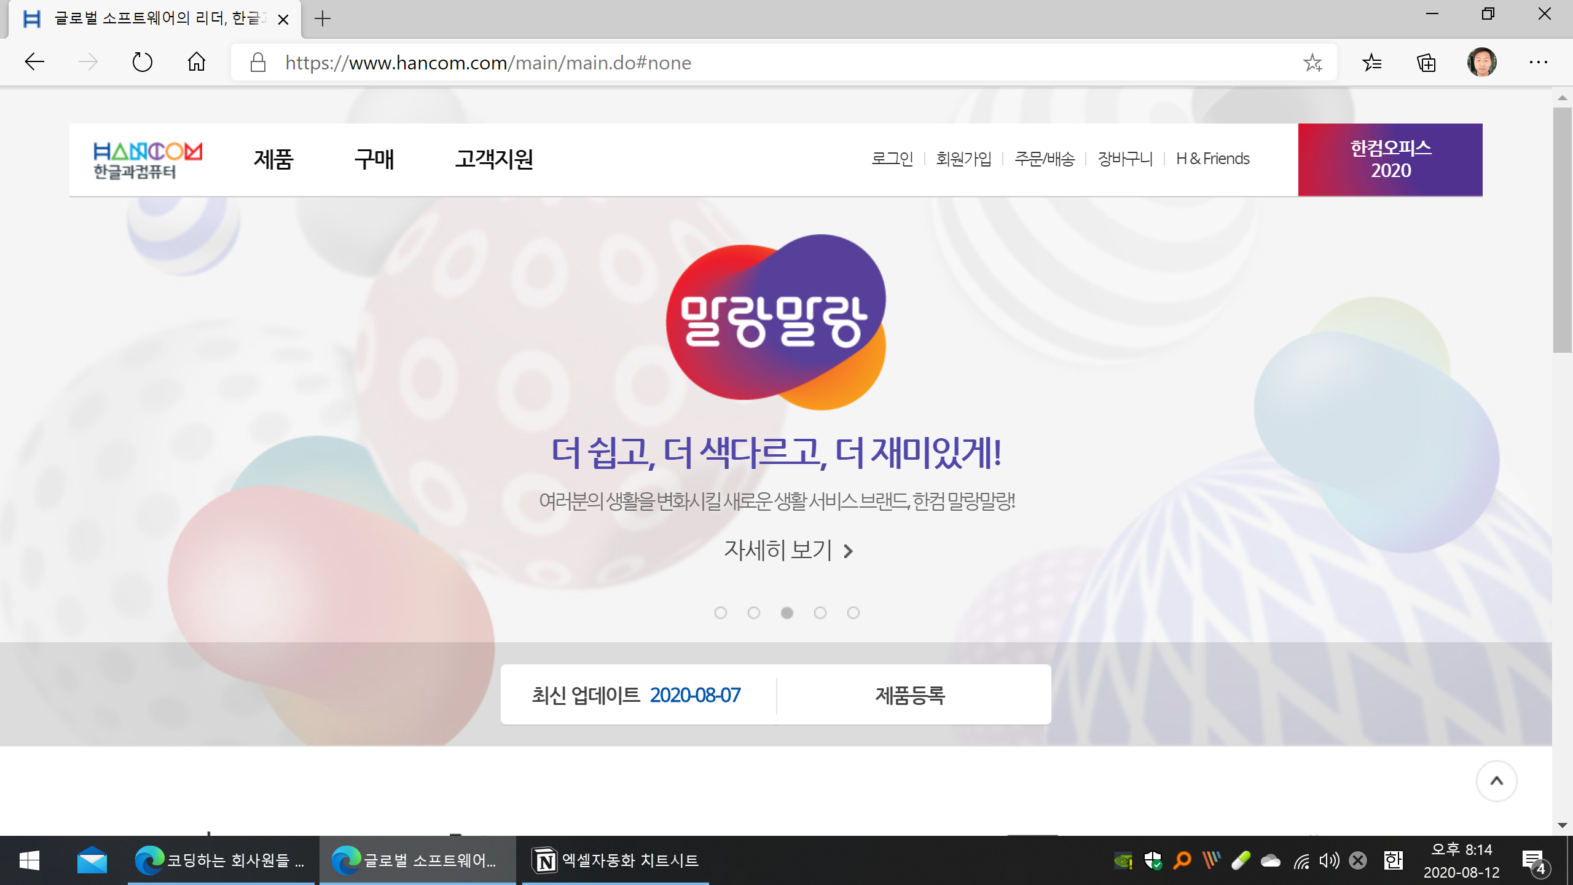1573x885 pixels.
Task: Open a new browser tab
Action: click(322, 19)
